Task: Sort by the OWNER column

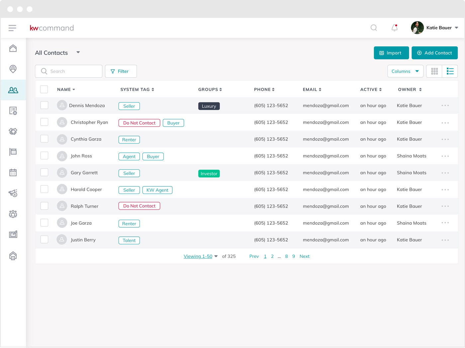Action: [x=410, y=89]
